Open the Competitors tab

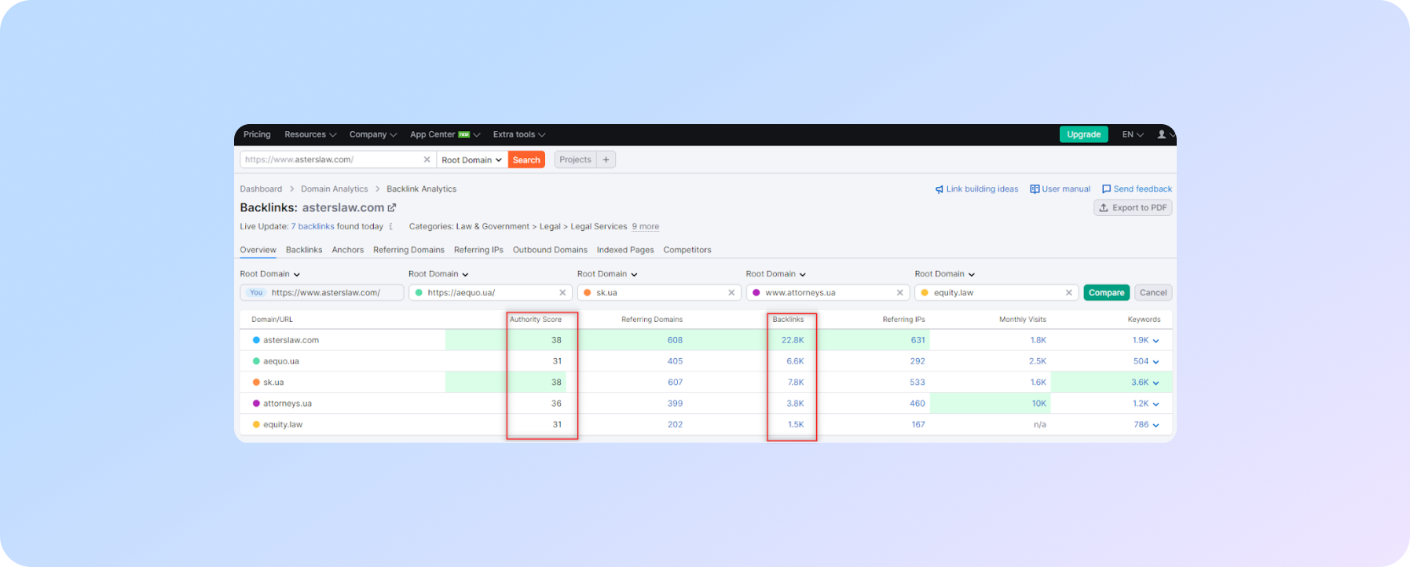click(687, 250)
